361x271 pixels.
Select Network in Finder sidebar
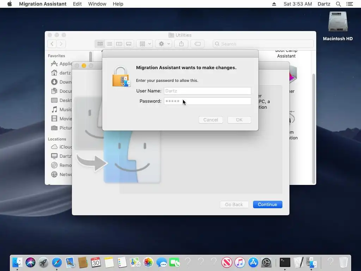tap(61, 174)
